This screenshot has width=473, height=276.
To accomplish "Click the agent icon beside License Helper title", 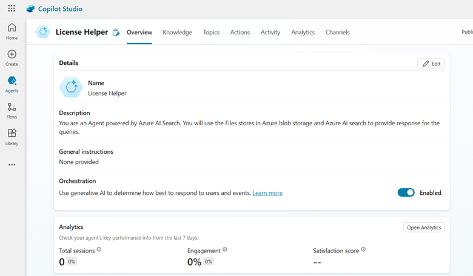I will (42, 32).
